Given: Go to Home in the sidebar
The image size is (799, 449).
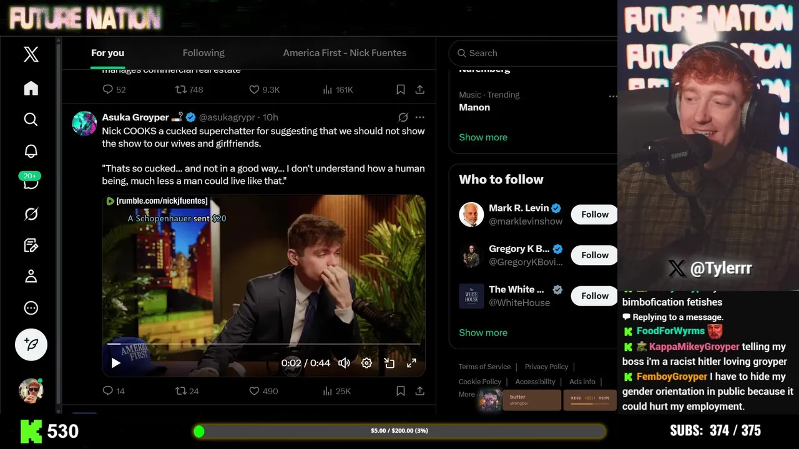Looking at the screenshot, I should pyautogui.click(x=31, y=89).
